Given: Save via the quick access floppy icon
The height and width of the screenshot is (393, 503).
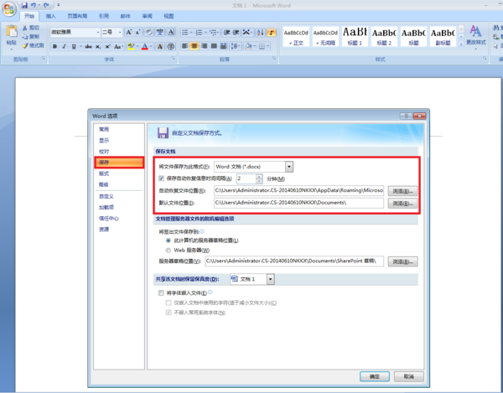Looking at the screenshot, I should (24, 5).
